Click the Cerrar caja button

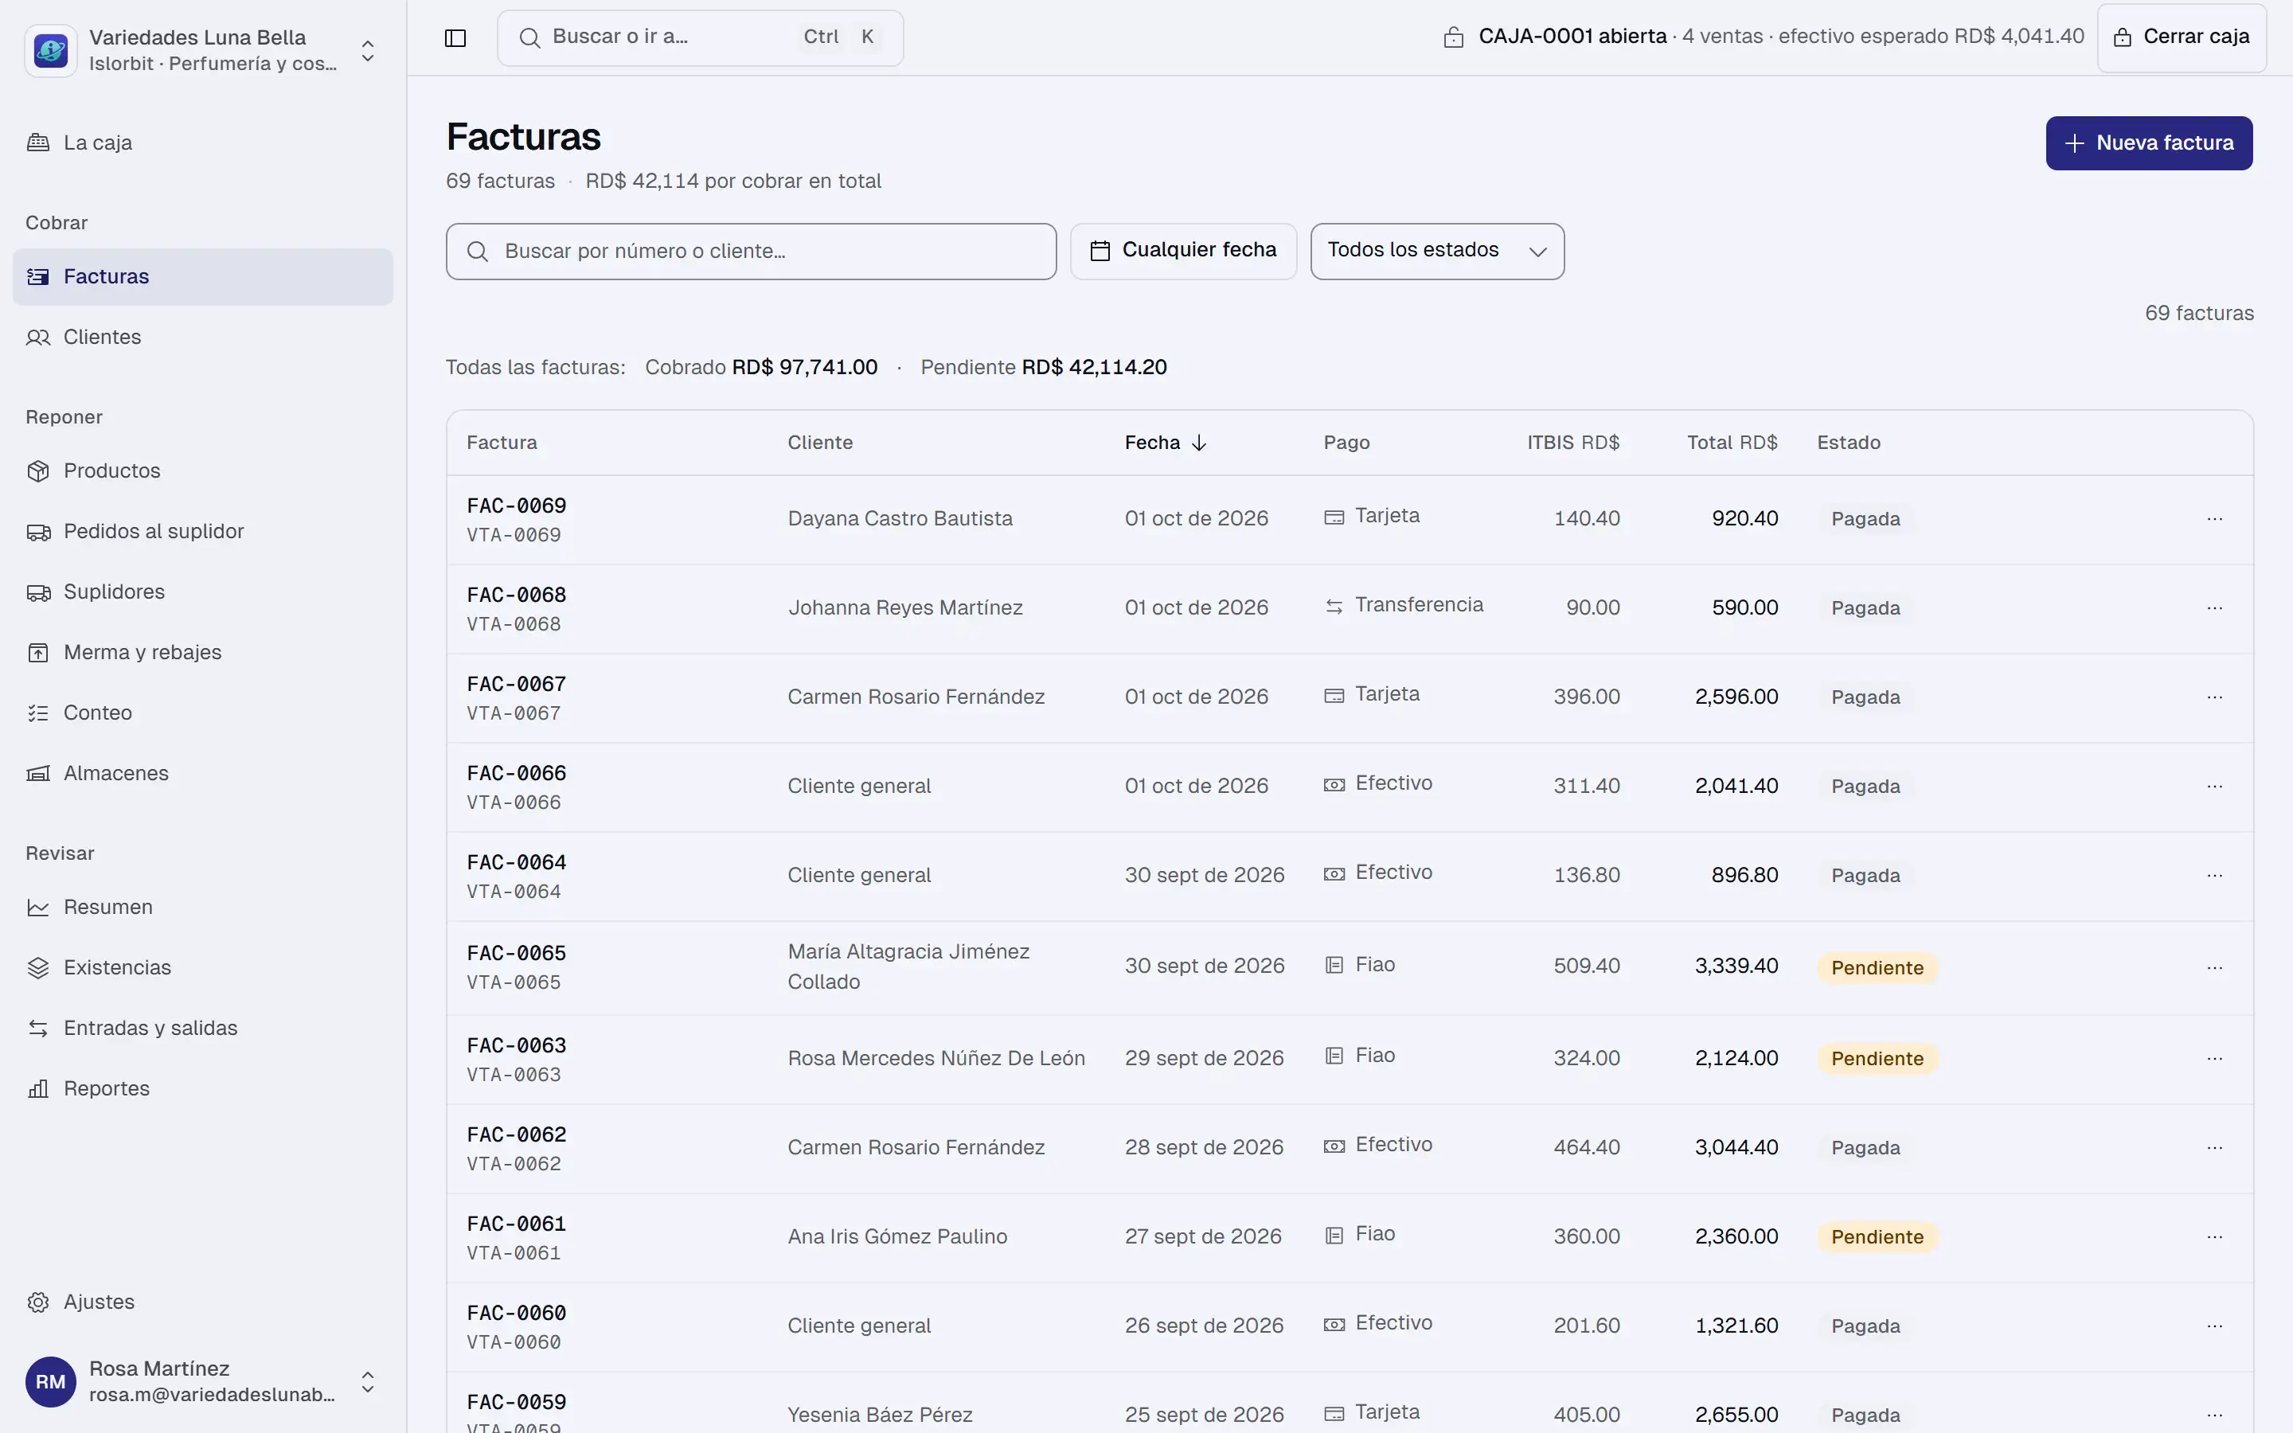pos(2182,38)
